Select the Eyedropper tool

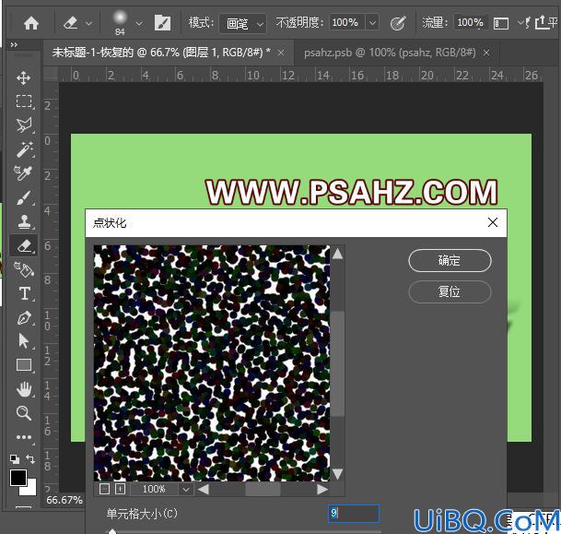point(23,173)
